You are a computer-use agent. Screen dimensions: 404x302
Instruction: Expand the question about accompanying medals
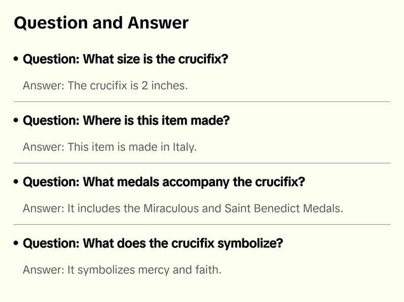pyautogui.click(x=164, y=182)
